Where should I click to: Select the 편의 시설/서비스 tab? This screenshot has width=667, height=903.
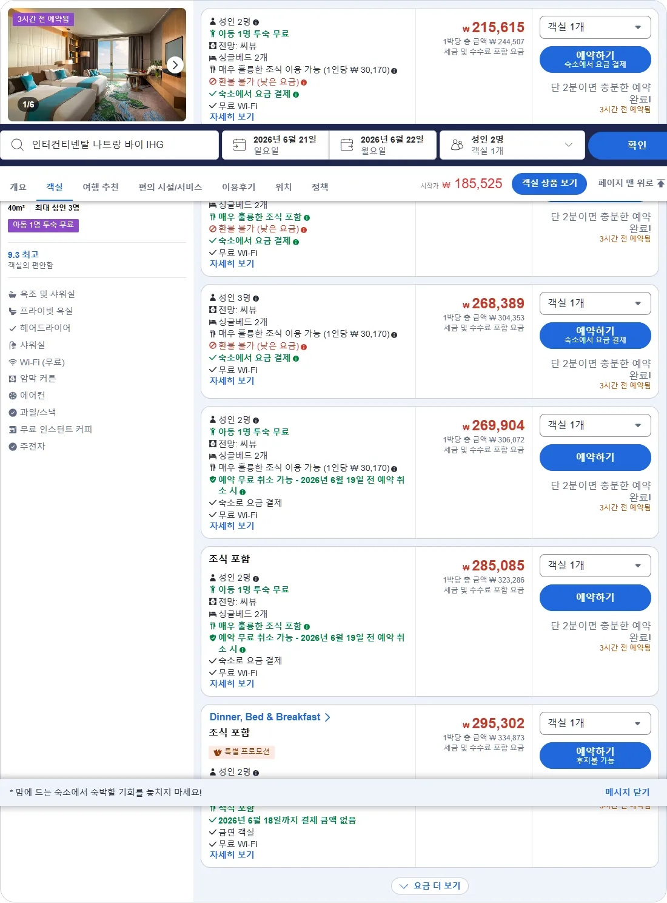point(170,187)
